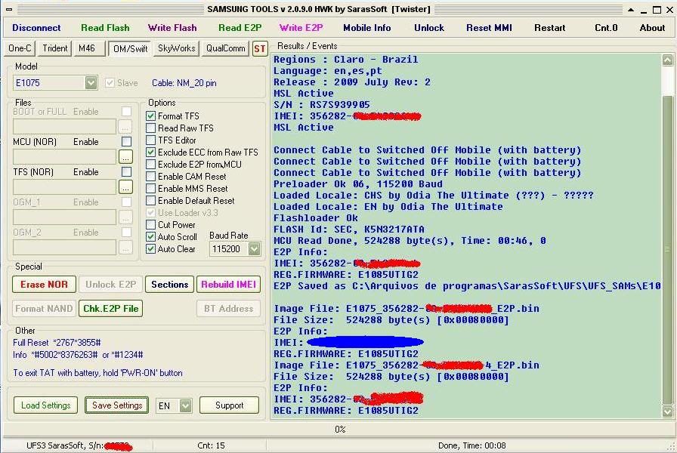
Task: Click the results vertical scrollbar thumb
Action: (x=667, y=249)
